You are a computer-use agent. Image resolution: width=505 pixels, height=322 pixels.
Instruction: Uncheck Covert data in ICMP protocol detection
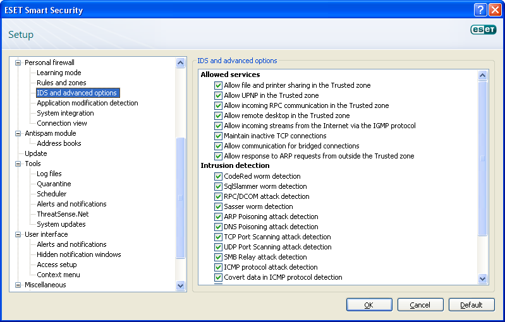[218, 277]
